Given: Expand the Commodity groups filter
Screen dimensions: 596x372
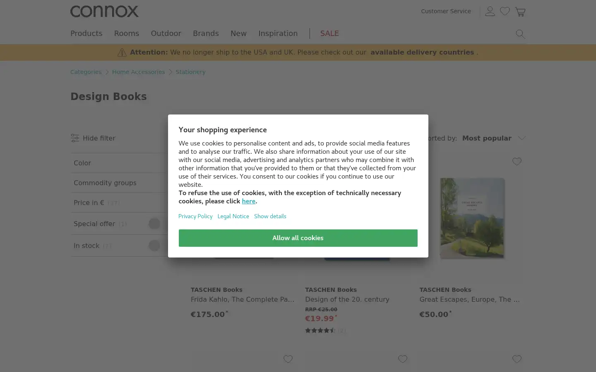Looking at the screenshot, I should (x=119, y=183).
